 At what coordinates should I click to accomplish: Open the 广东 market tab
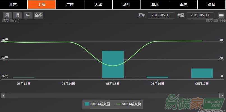click(70, 4)
